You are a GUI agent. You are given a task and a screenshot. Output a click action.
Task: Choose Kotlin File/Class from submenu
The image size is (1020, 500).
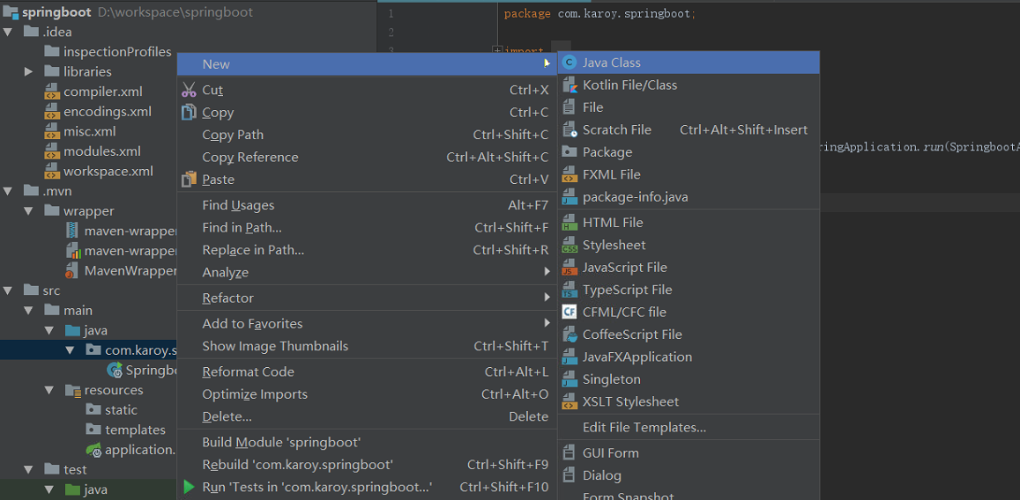click(x=689, y=85)
